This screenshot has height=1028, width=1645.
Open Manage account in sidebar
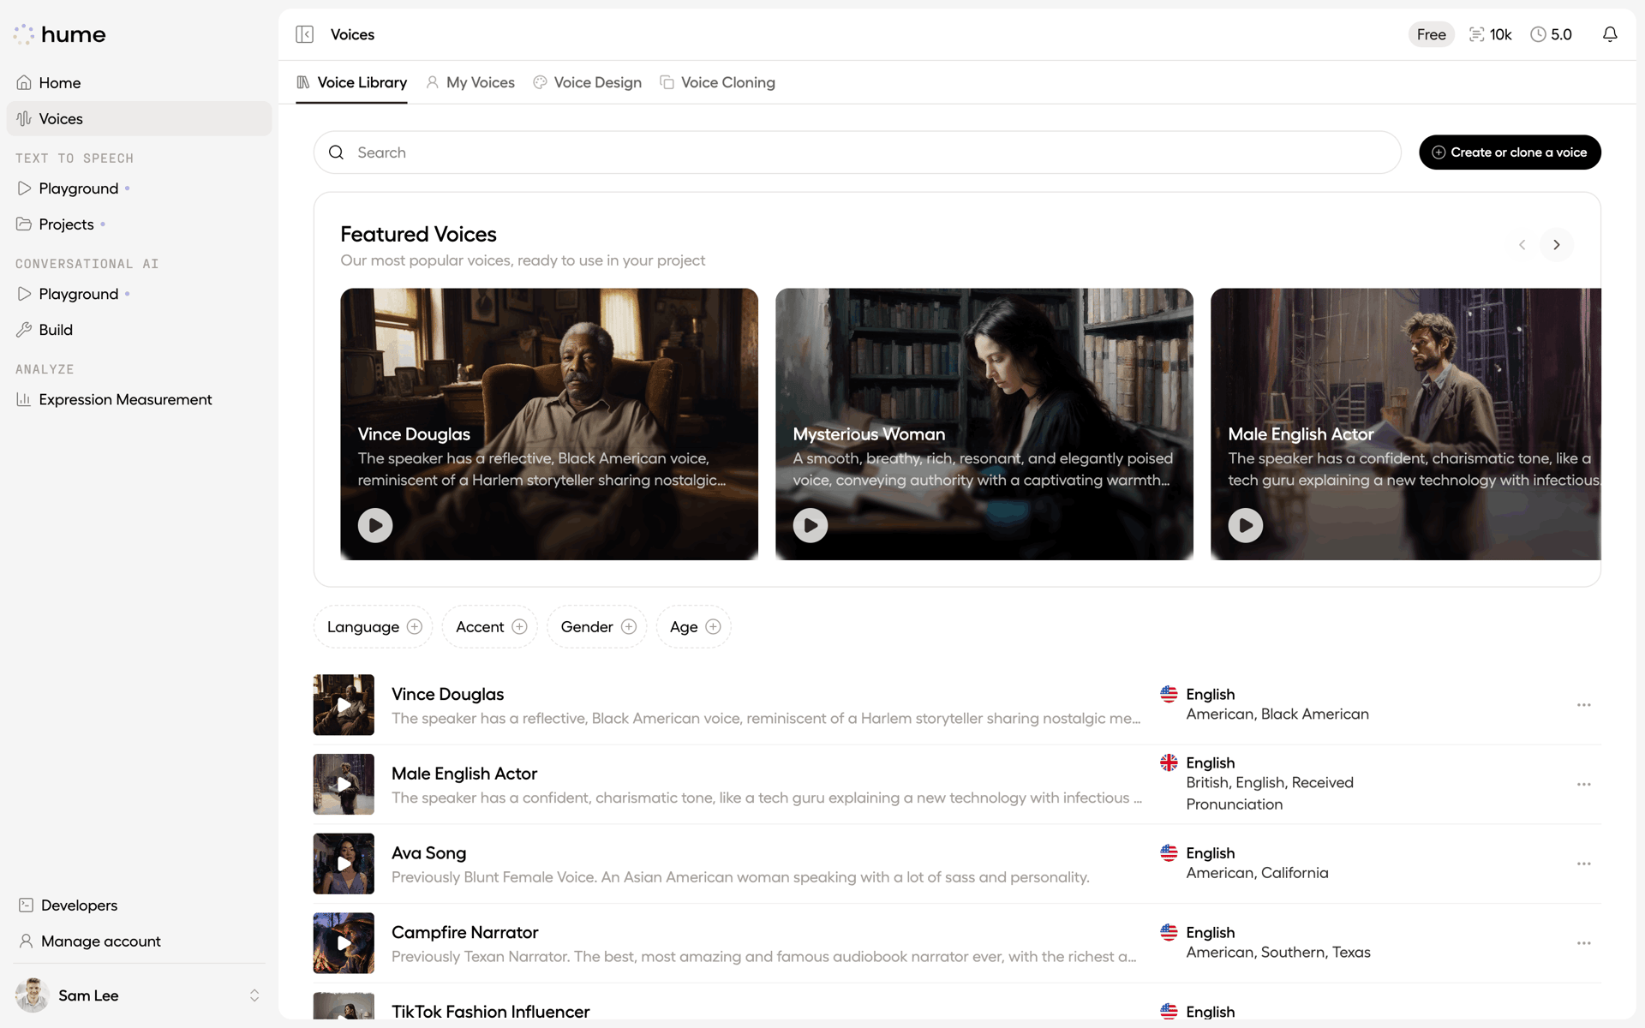[139, 941]
